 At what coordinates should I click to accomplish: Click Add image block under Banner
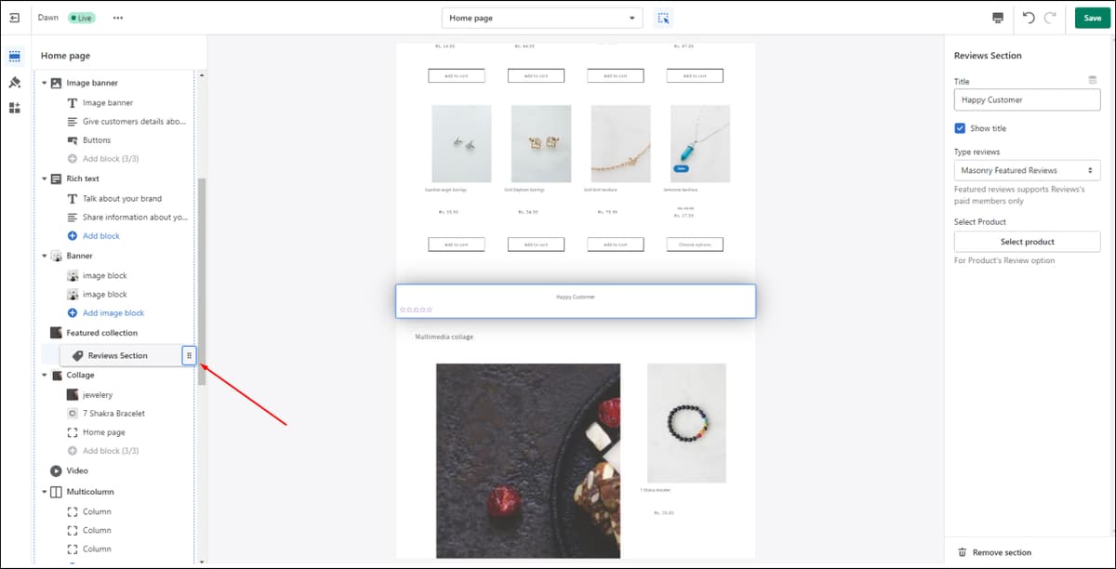pos(113,313)
